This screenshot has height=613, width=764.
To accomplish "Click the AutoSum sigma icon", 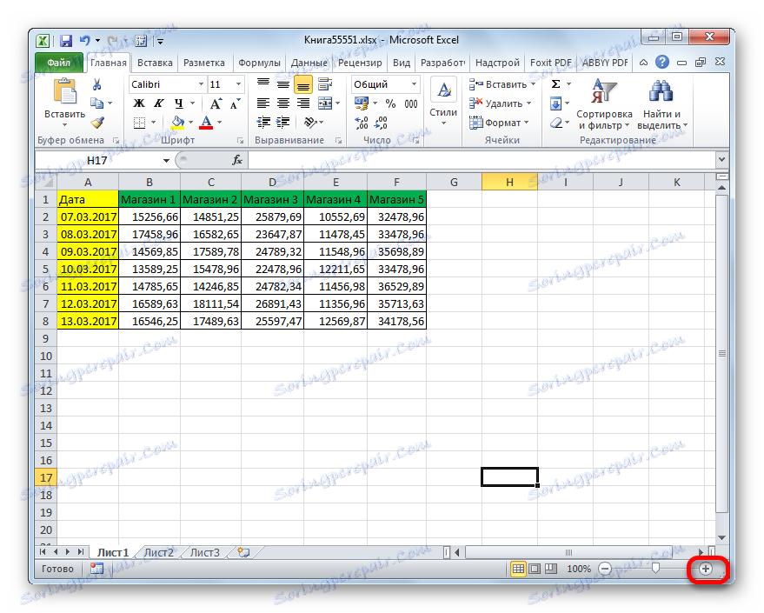I will [x=556, y=84].
